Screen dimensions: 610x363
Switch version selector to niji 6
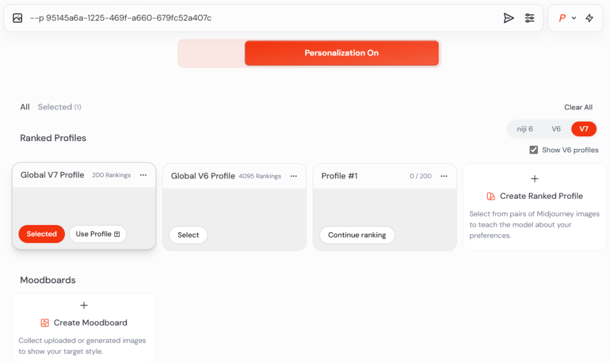coord(525,129)
